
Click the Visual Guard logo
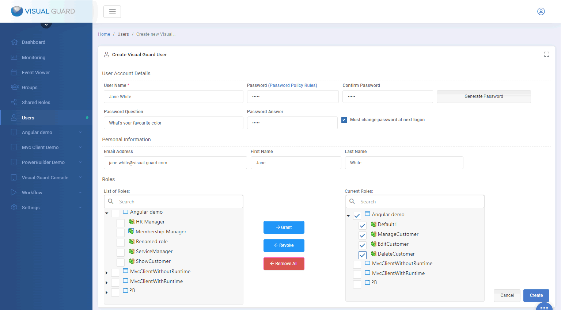[x=43, y=11]
